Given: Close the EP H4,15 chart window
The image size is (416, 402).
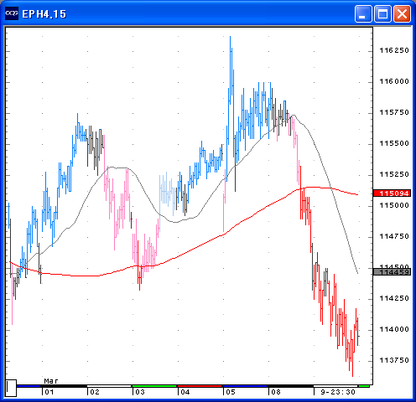Looking at the screenshot, I should tap(402, 13).
